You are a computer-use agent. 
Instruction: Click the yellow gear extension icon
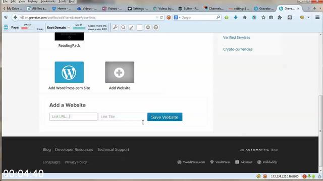(x=302, y=18)
